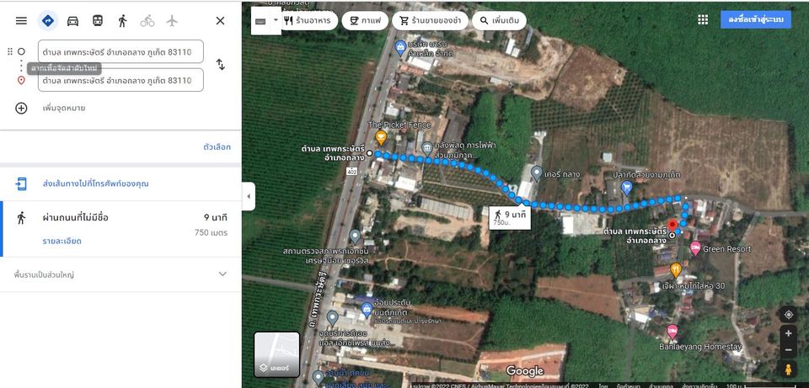Screen dimensions: 809x388
Task: Open Street View pegman
Action: (789, 369)
